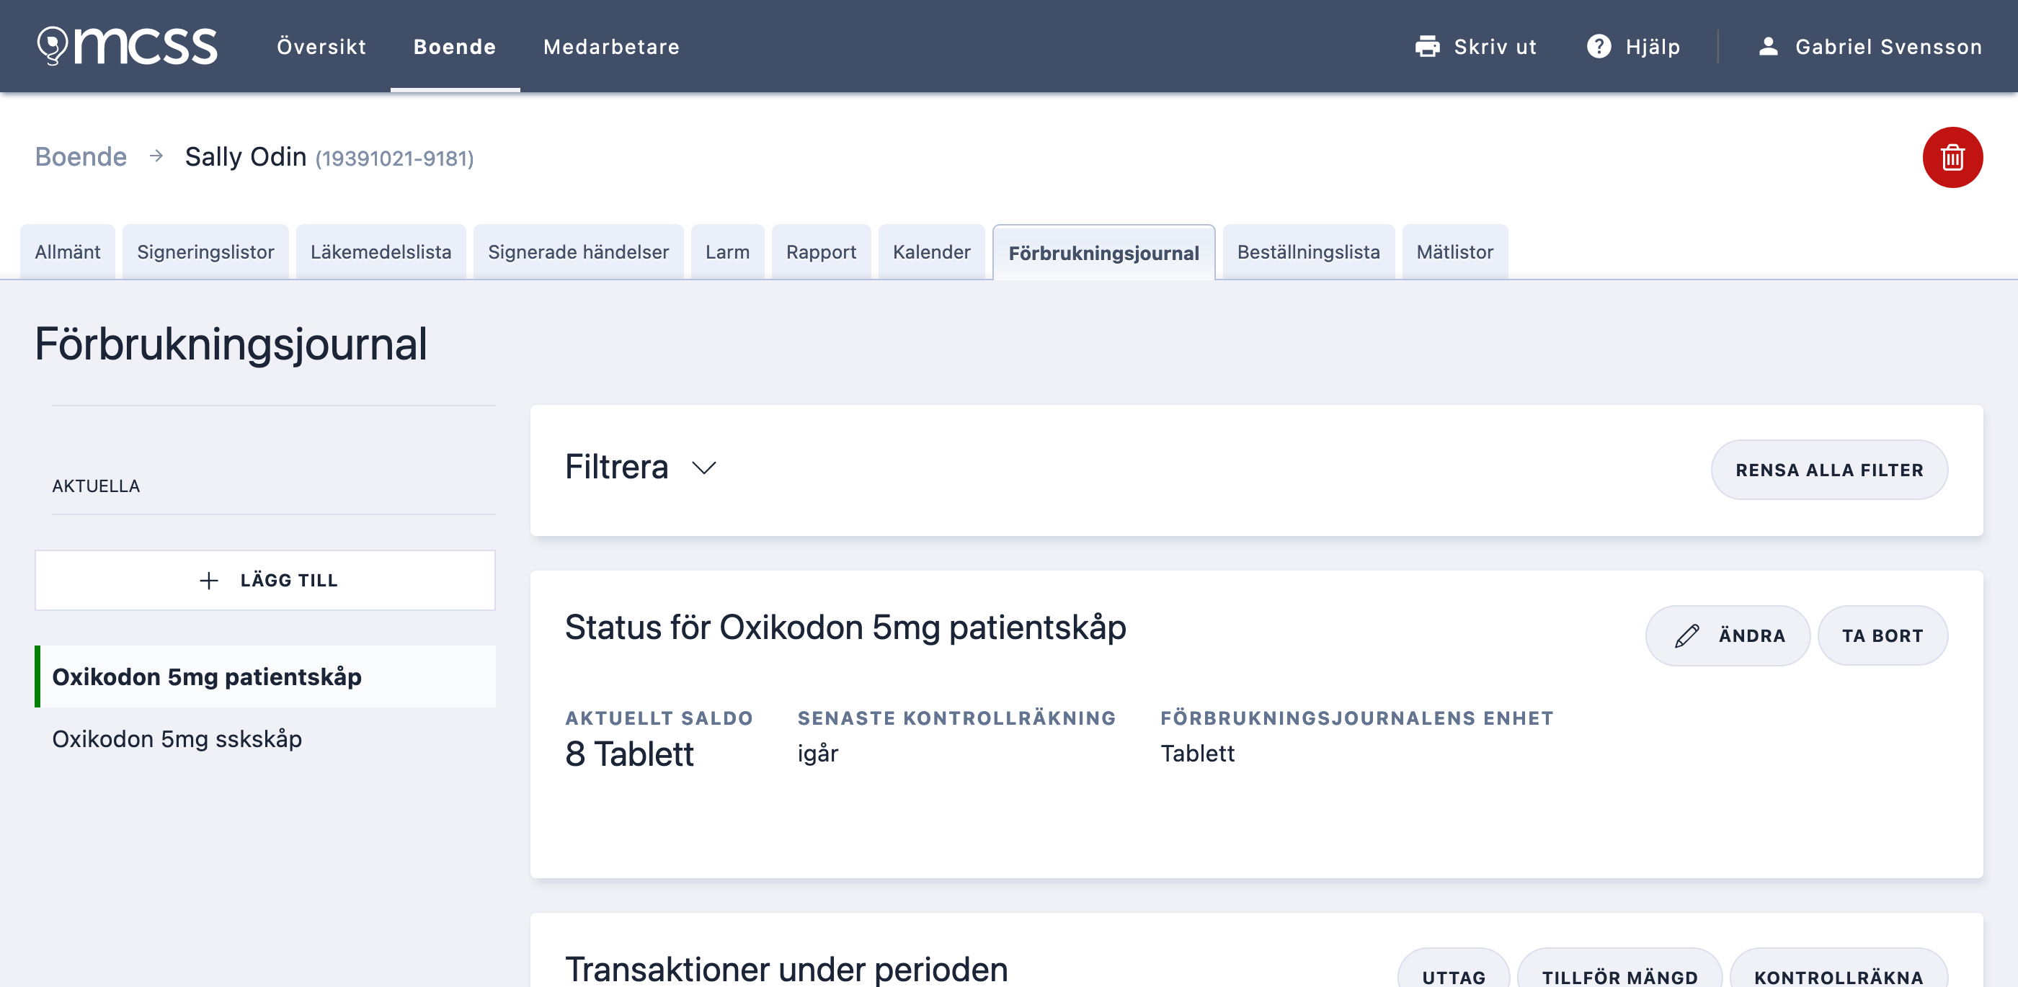Open the Rapport tab
This screenshot has height=987, width=2018.
pyautogui.click(x=821, y=251)
